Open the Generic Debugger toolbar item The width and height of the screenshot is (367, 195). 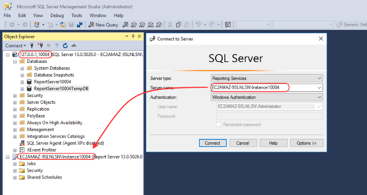point(351,24)
